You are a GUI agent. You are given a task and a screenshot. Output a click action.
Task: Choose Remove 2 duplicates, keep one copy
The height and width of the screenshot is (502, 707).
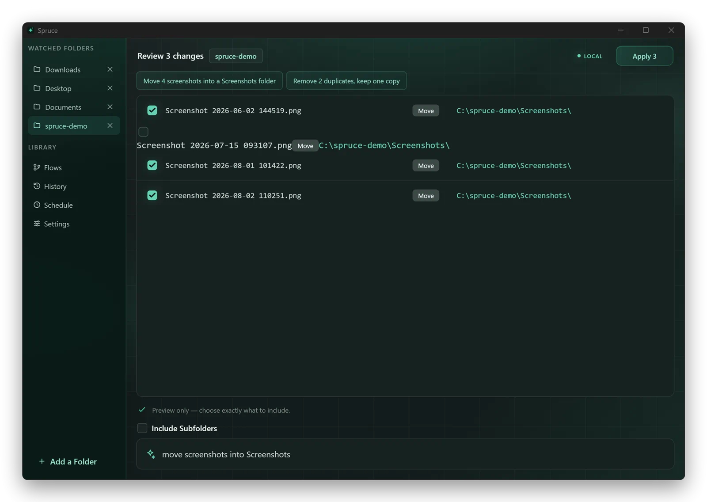(346, 80)
